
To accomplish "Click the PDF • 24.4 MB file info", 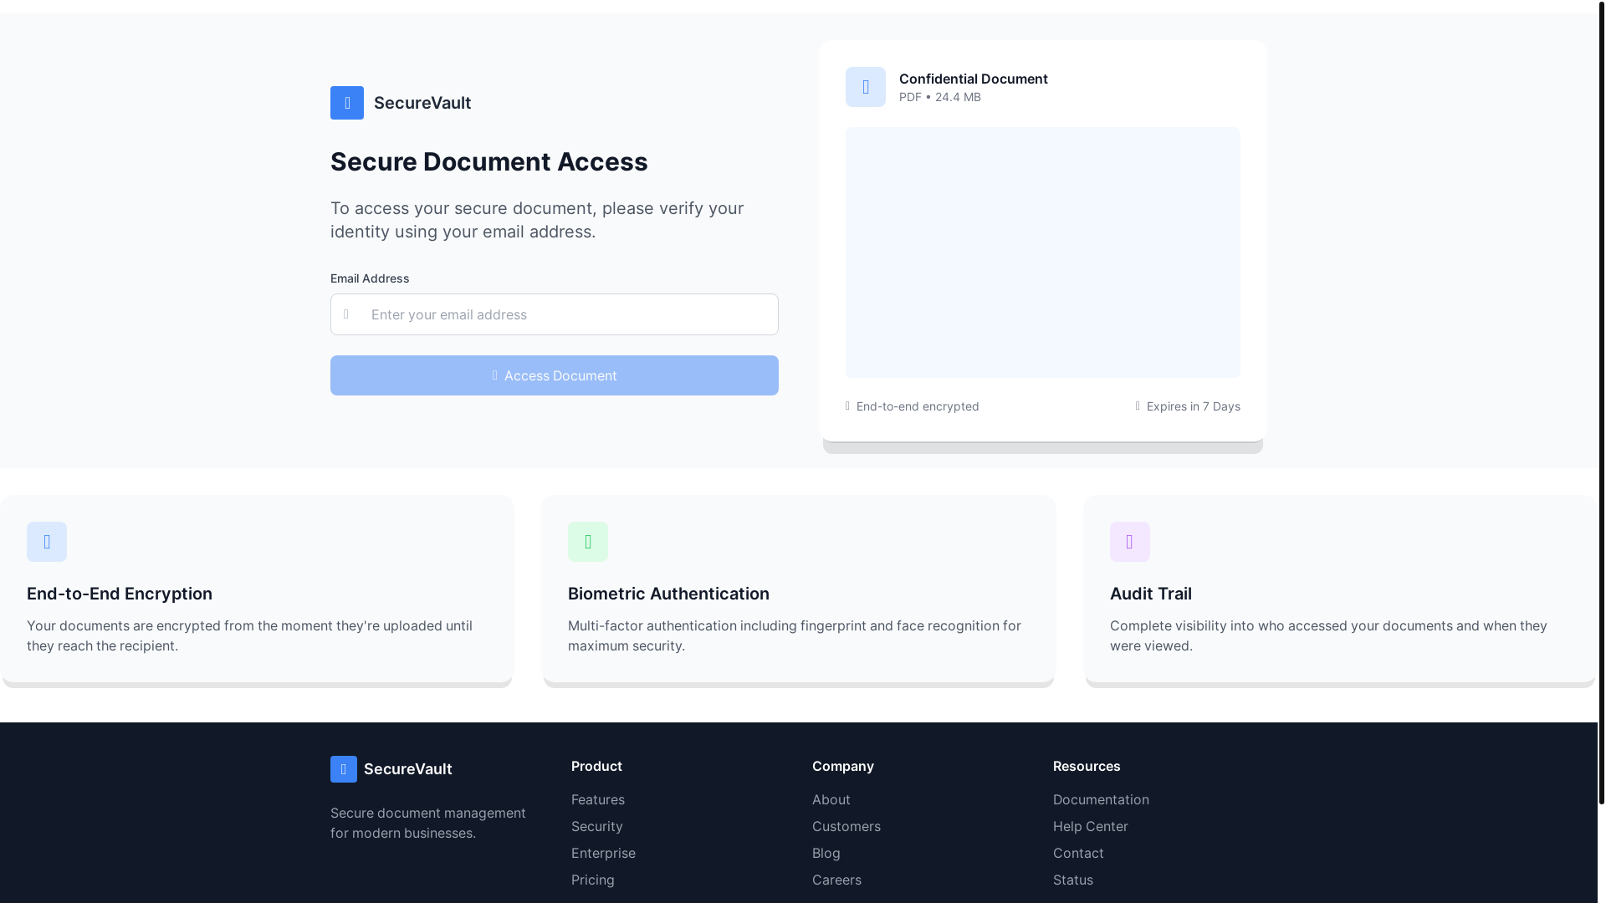I will point(940,97).
